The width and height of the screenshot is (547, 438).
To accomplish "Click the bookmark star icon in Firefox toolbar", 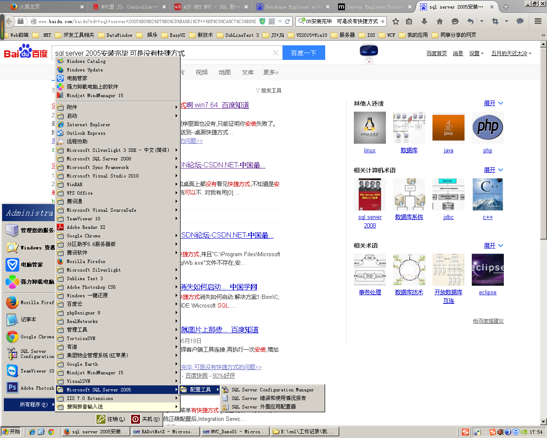I will (x=396, y=21).
